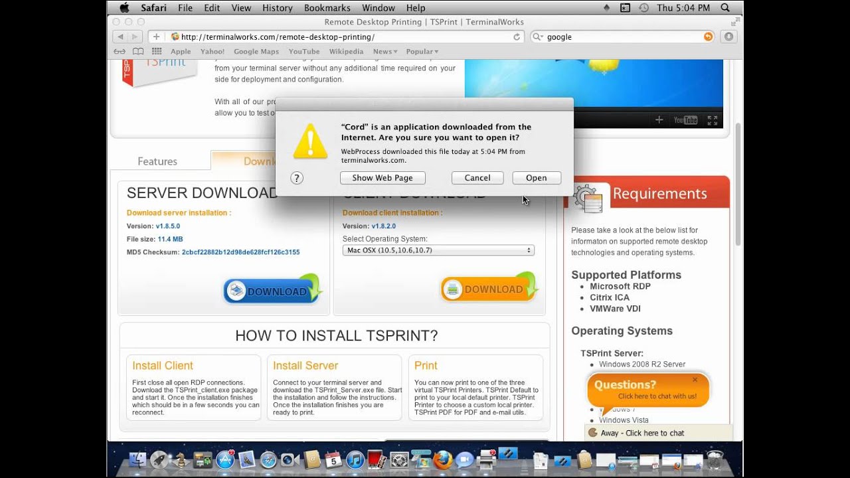Click the blue server DOWNLOAD button
The height and width of the screenshot is (478, 850).
272,291
